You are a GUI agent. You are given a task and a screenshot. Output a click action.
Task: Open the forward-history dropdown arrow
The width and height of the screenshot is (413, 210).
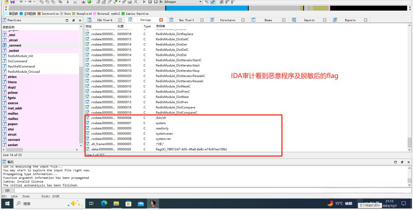pyautogui.click(x=34, y=2)
